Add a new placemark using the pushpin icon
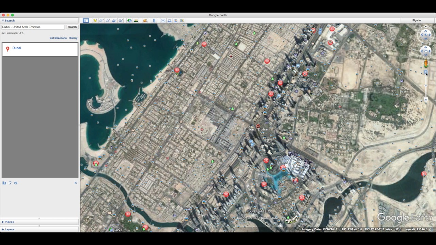 pos(95,20)
